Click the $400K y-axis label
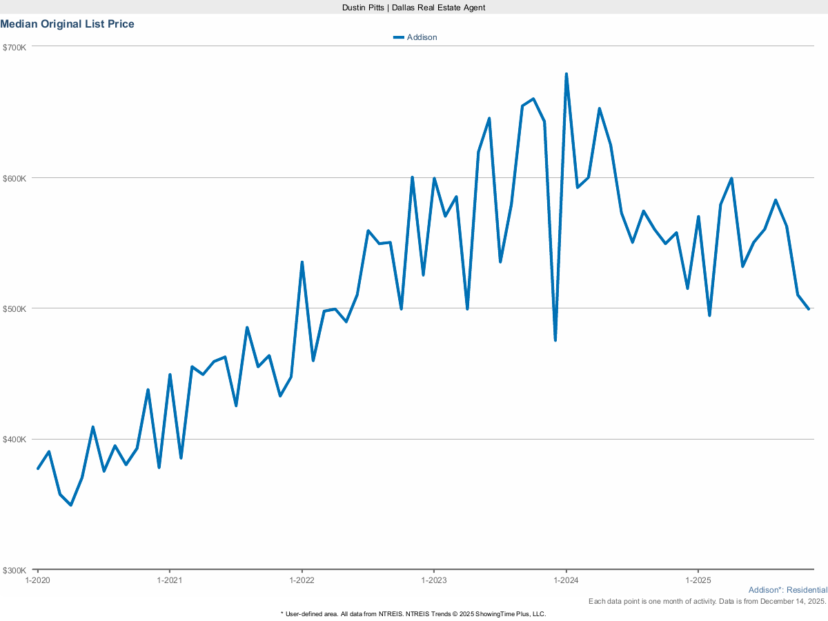Image resolution: width=828 pixels, height=621 pixels. [x=14, y=440]
